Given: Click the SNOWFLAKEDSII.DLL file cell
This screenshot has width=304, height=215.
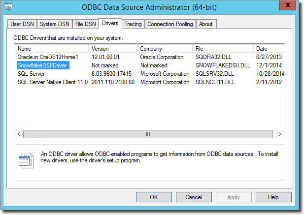Looking at the screenshot, I should tap(223, 65).
